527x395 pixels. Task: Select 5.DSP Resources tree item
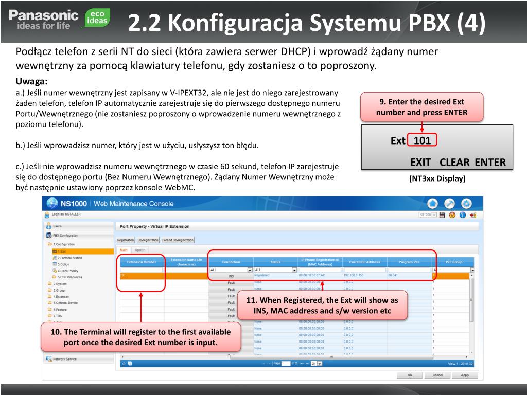(x=67, y=277)
